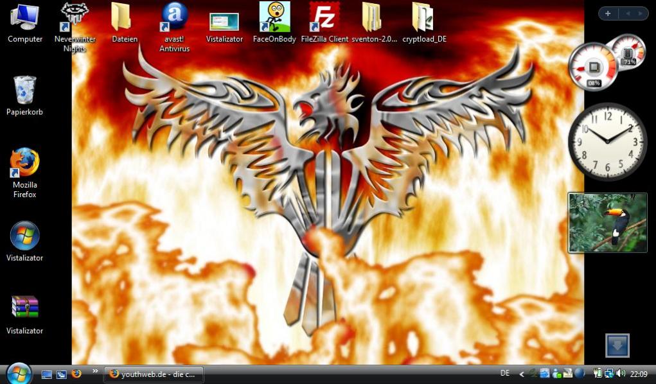656x384 pixels.
Task: Expand the quick launch overflow chevron
Action: coord(95,371)
